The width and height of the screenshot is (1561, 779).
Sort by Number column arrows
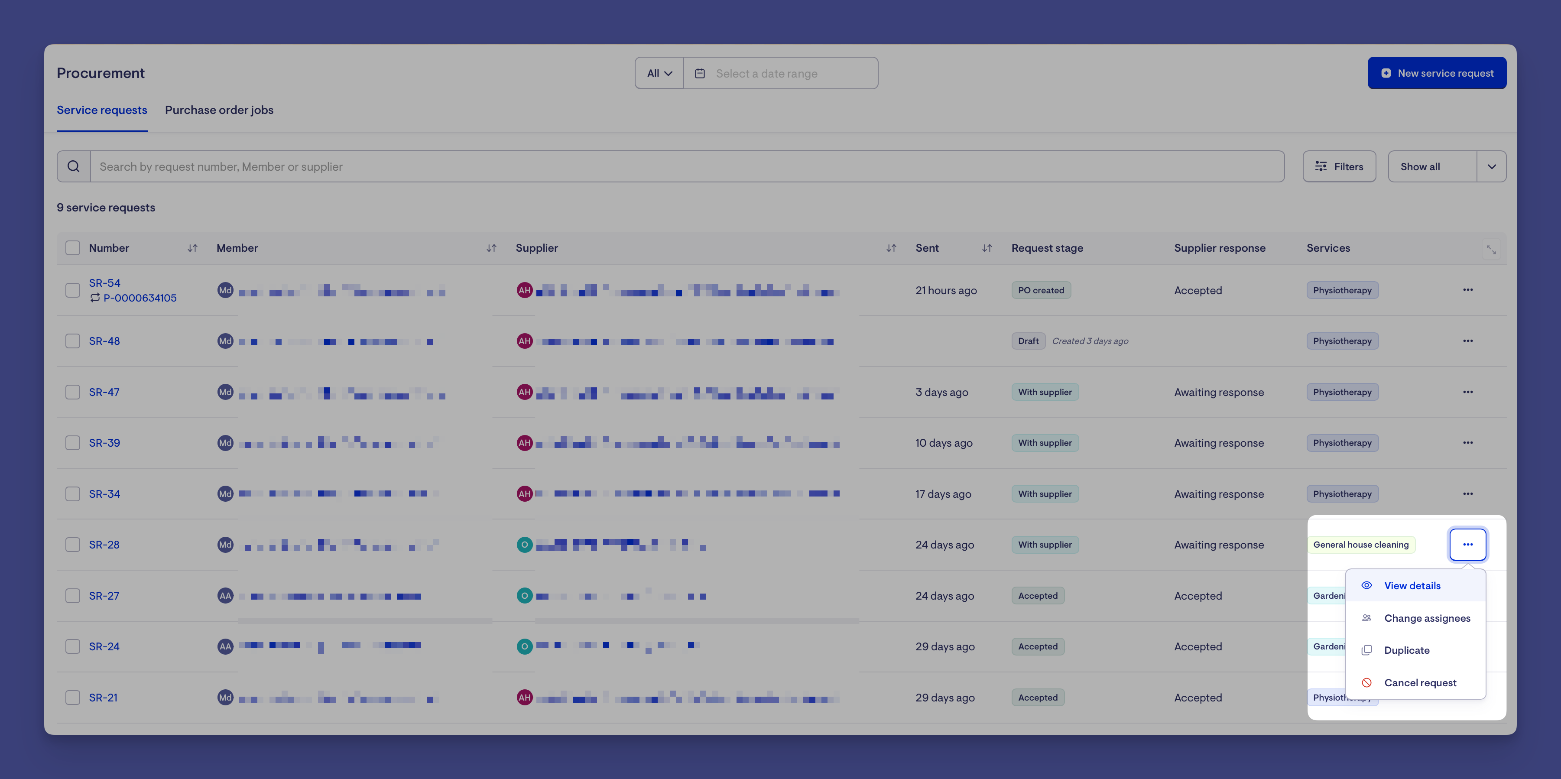click(x=193, y=248)
